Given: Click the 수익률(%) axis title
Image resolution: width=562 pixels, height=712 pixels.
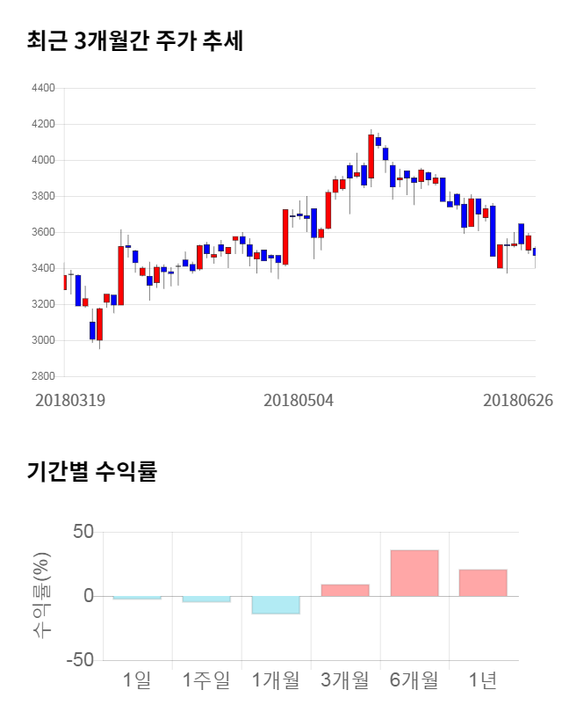Looking at the screenshot, I should pyautogui.click(x=41, y=596).
